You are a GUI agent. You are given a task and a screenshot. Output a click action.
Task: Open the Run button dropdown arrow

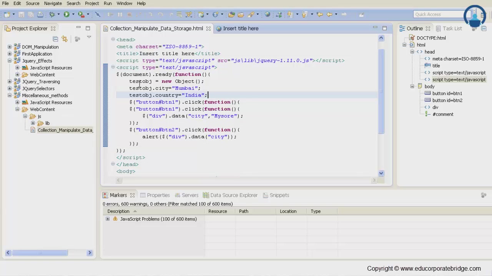[73, 15]
